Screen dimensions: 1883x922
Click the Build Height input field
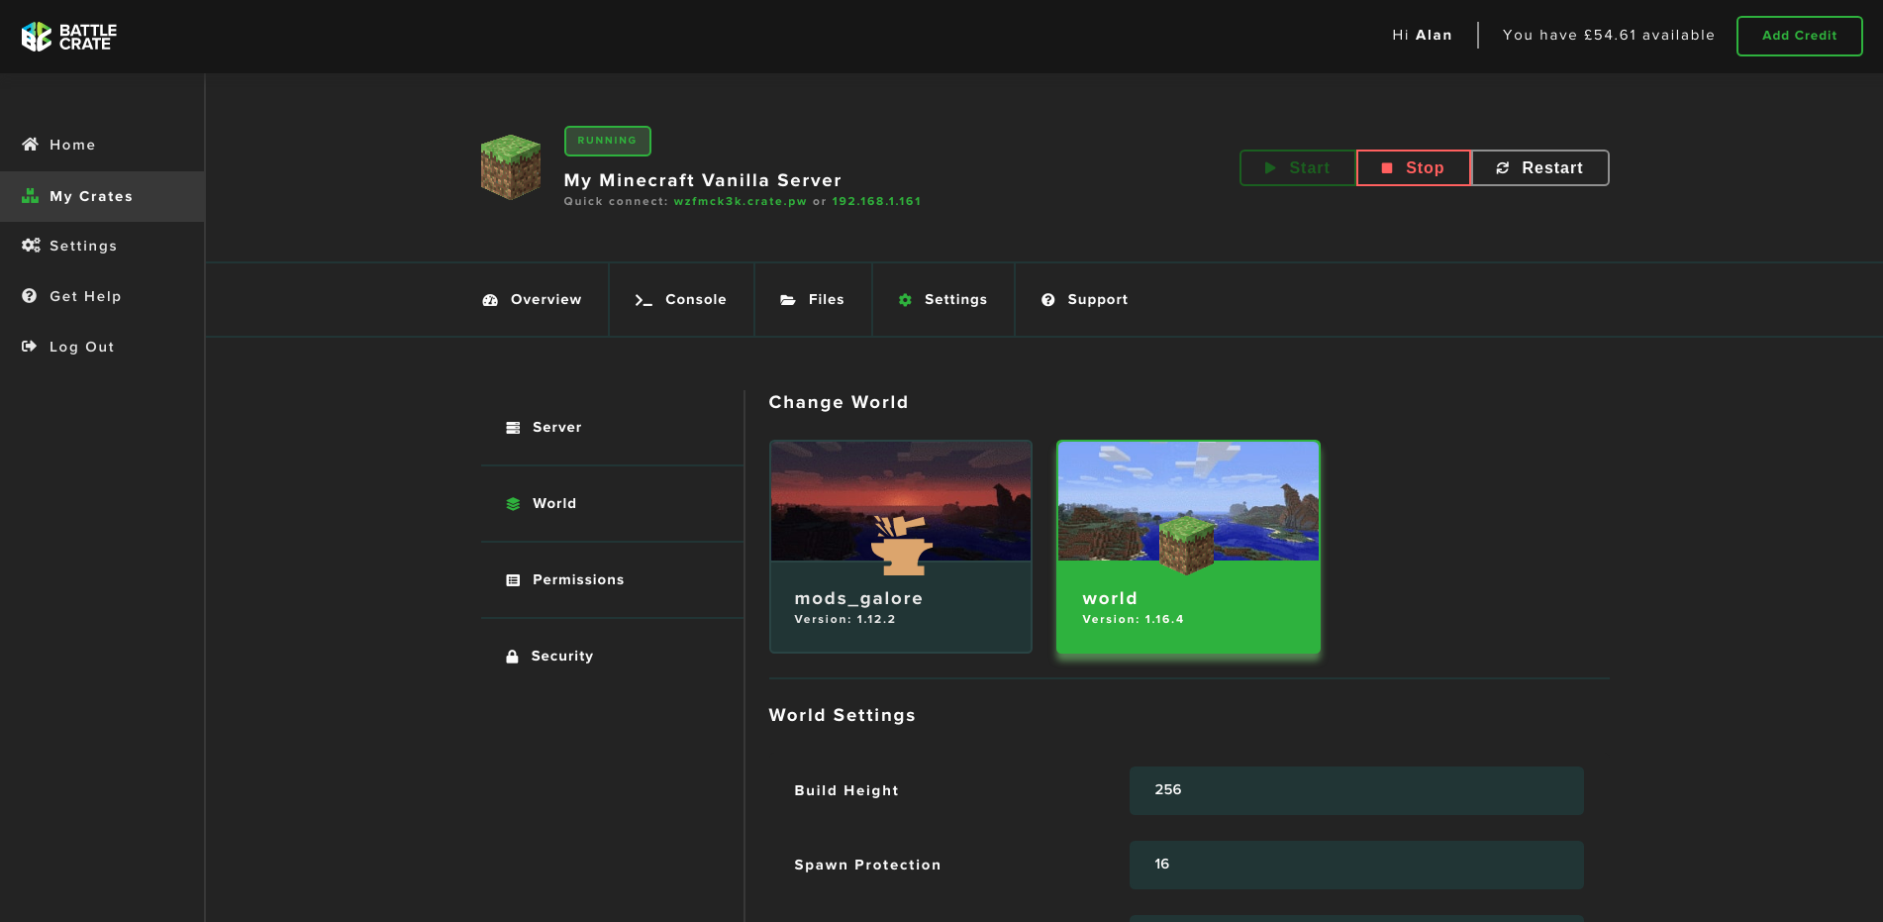pos(1356,790)
